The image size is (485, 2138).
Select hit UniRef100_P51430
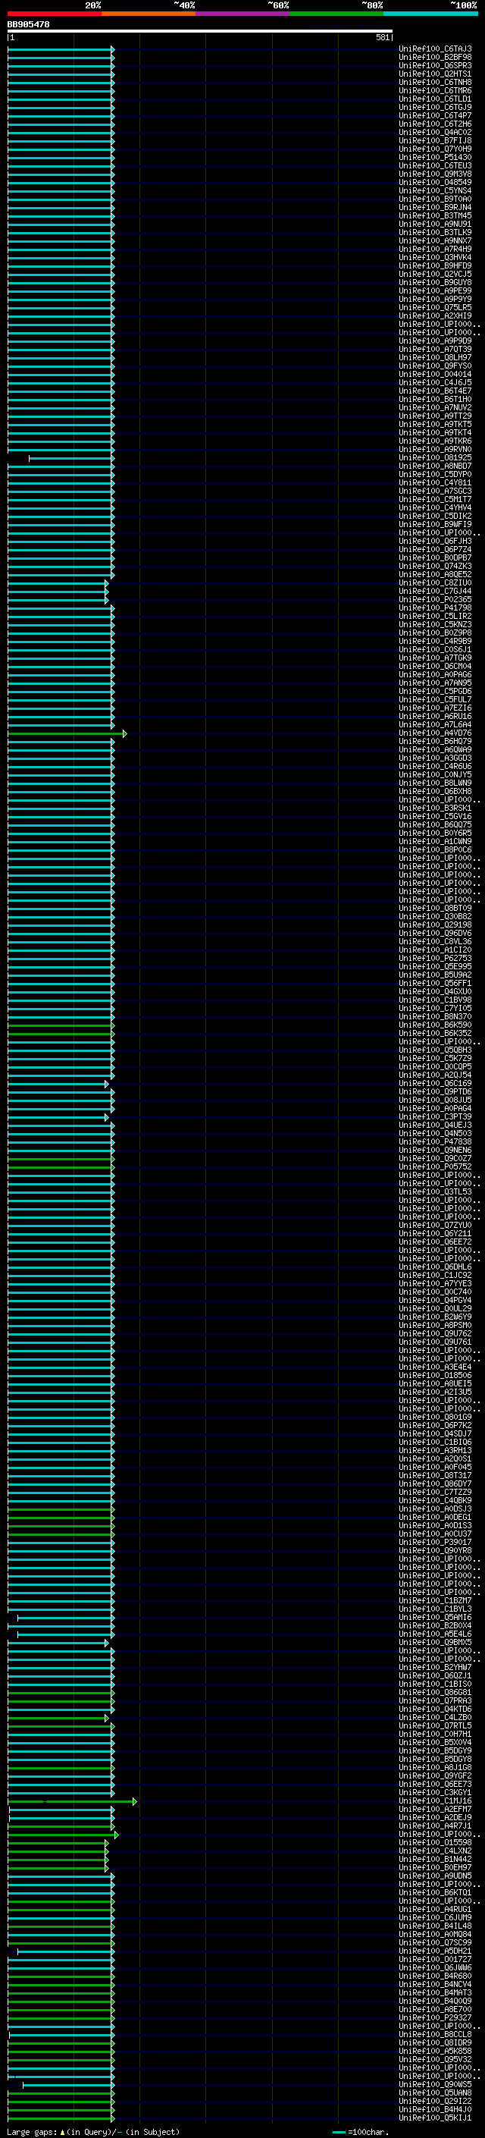435,157
